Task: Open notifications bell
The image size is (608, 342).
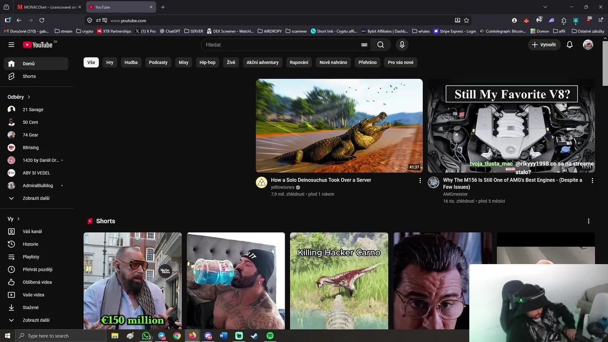Action: tap(570, 45)
